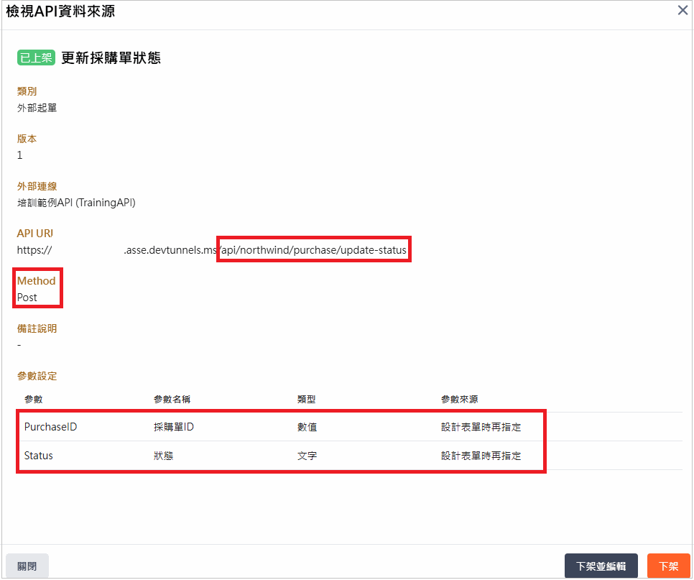Viewport: 694px width, 580px height.
Task: Click the 類型 column header
Action: coord(307,400)
